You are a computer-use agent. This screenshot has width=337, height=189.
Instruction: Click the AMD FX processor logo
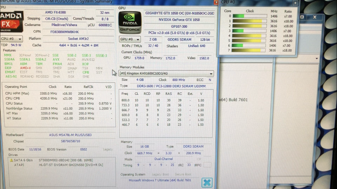[x=11, y=21]
